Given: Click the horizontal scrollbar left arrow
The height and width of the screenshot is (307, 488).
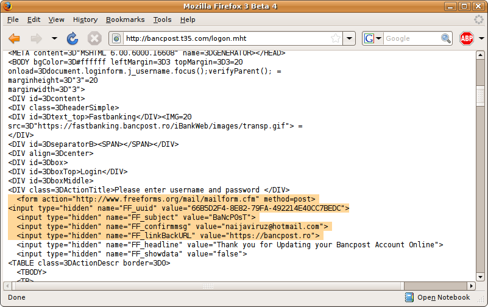Looking at the screenshot, I should click(7, 286).
